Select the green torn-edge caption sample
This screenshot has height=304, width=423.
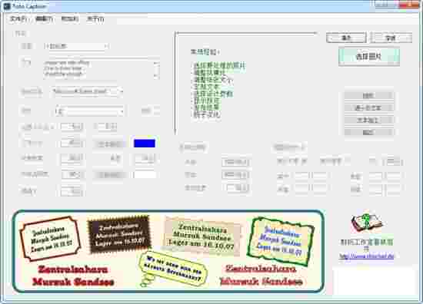pos(281,241)
